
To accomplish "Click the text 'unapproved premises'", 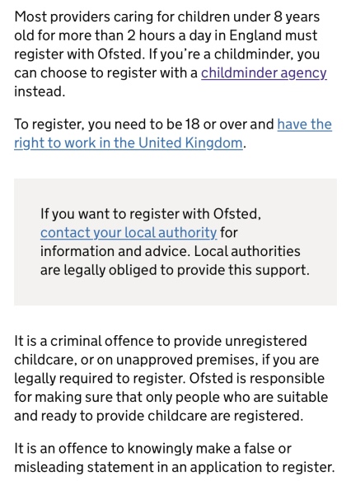I will point(187,360).
